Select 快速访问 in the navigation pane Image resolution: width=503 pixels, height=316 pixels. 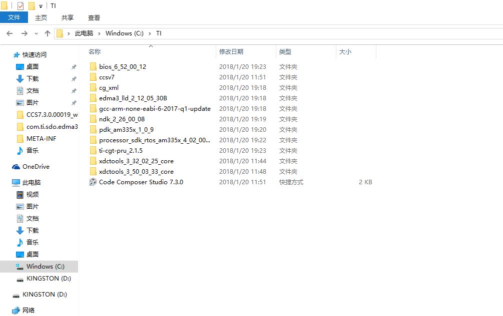click(35, 55)
